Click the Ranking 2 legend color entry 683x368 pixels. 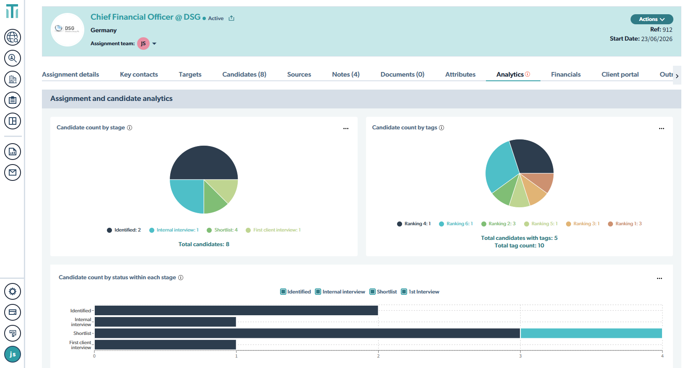[499, 224]
